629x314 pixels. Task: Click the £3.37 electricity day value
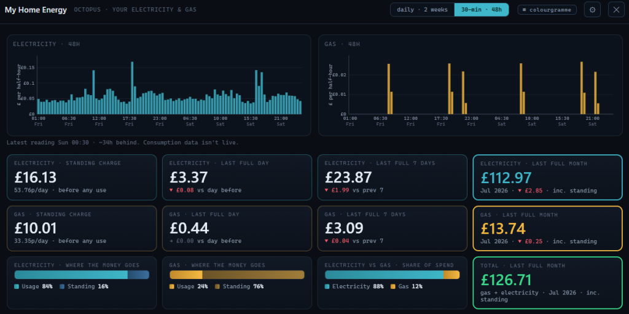(189, 177)
